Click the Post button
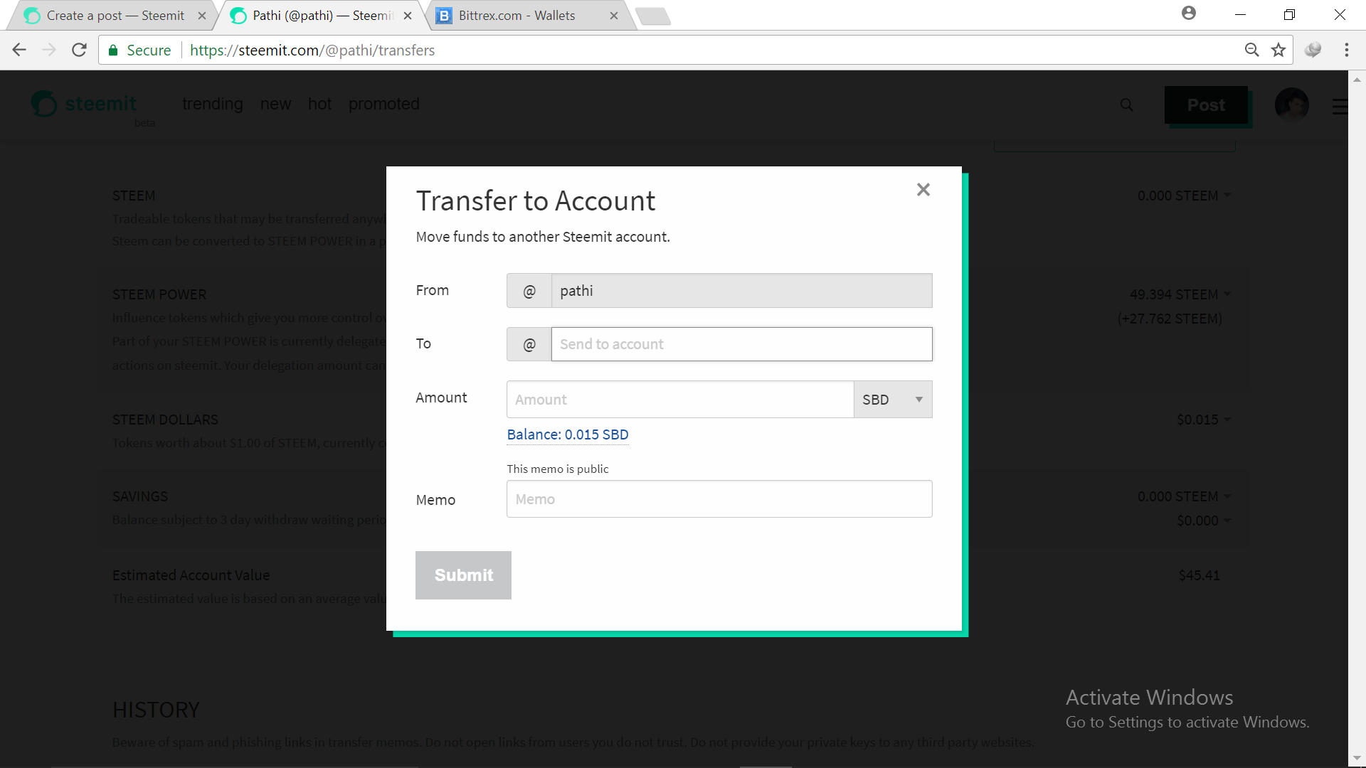The image size is (1366, 768). [1207, 105]
